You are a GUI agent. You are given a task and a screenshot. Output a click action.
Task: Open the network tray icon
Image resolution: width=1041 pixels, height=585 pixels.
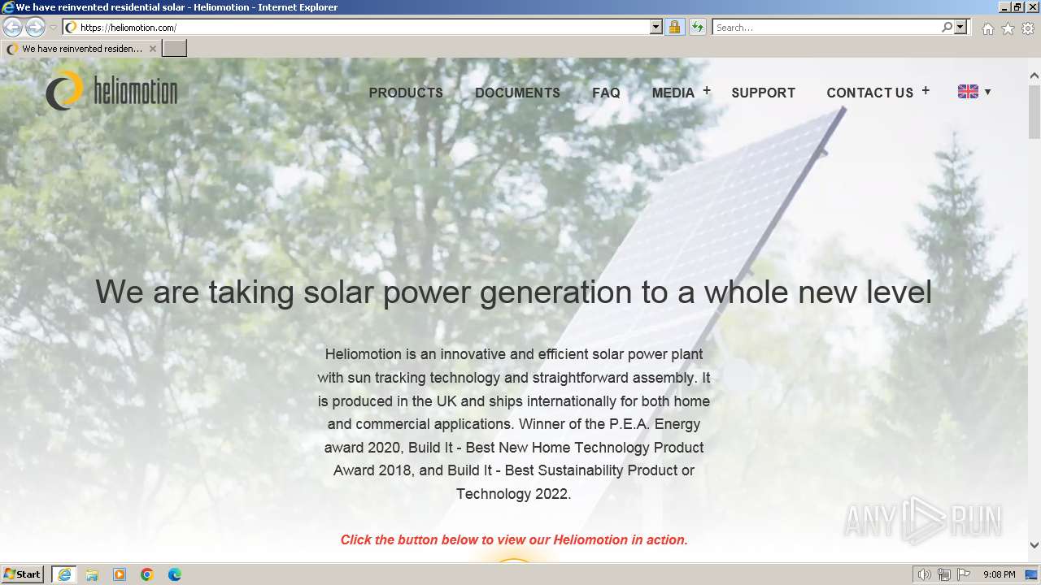click(x=944, y=574)
